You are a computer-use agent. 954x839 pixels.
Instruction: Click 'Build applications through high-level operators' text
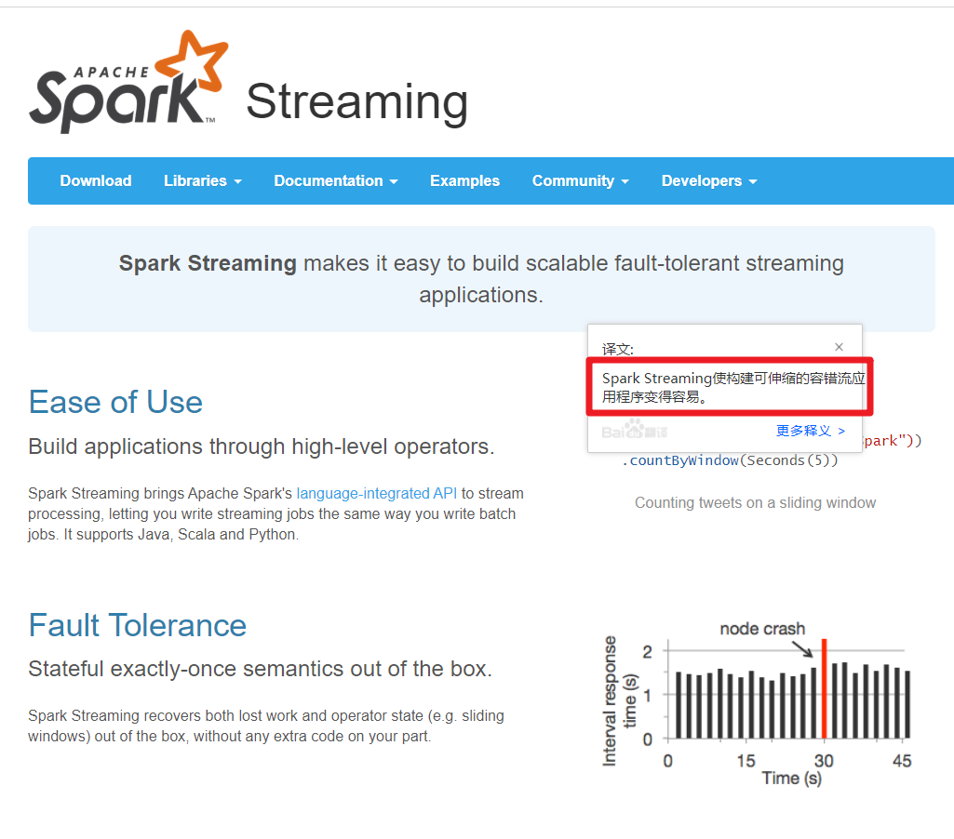point(261,446)
